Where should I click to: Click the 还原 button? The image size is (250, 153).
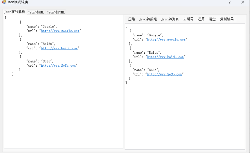pyautogui.click(x=201, y=19)
